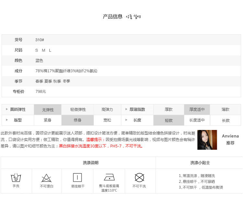This screenshot has height=199, width=243.
Task: Click arrow beside 长度
Action: (x=126, y=120)
